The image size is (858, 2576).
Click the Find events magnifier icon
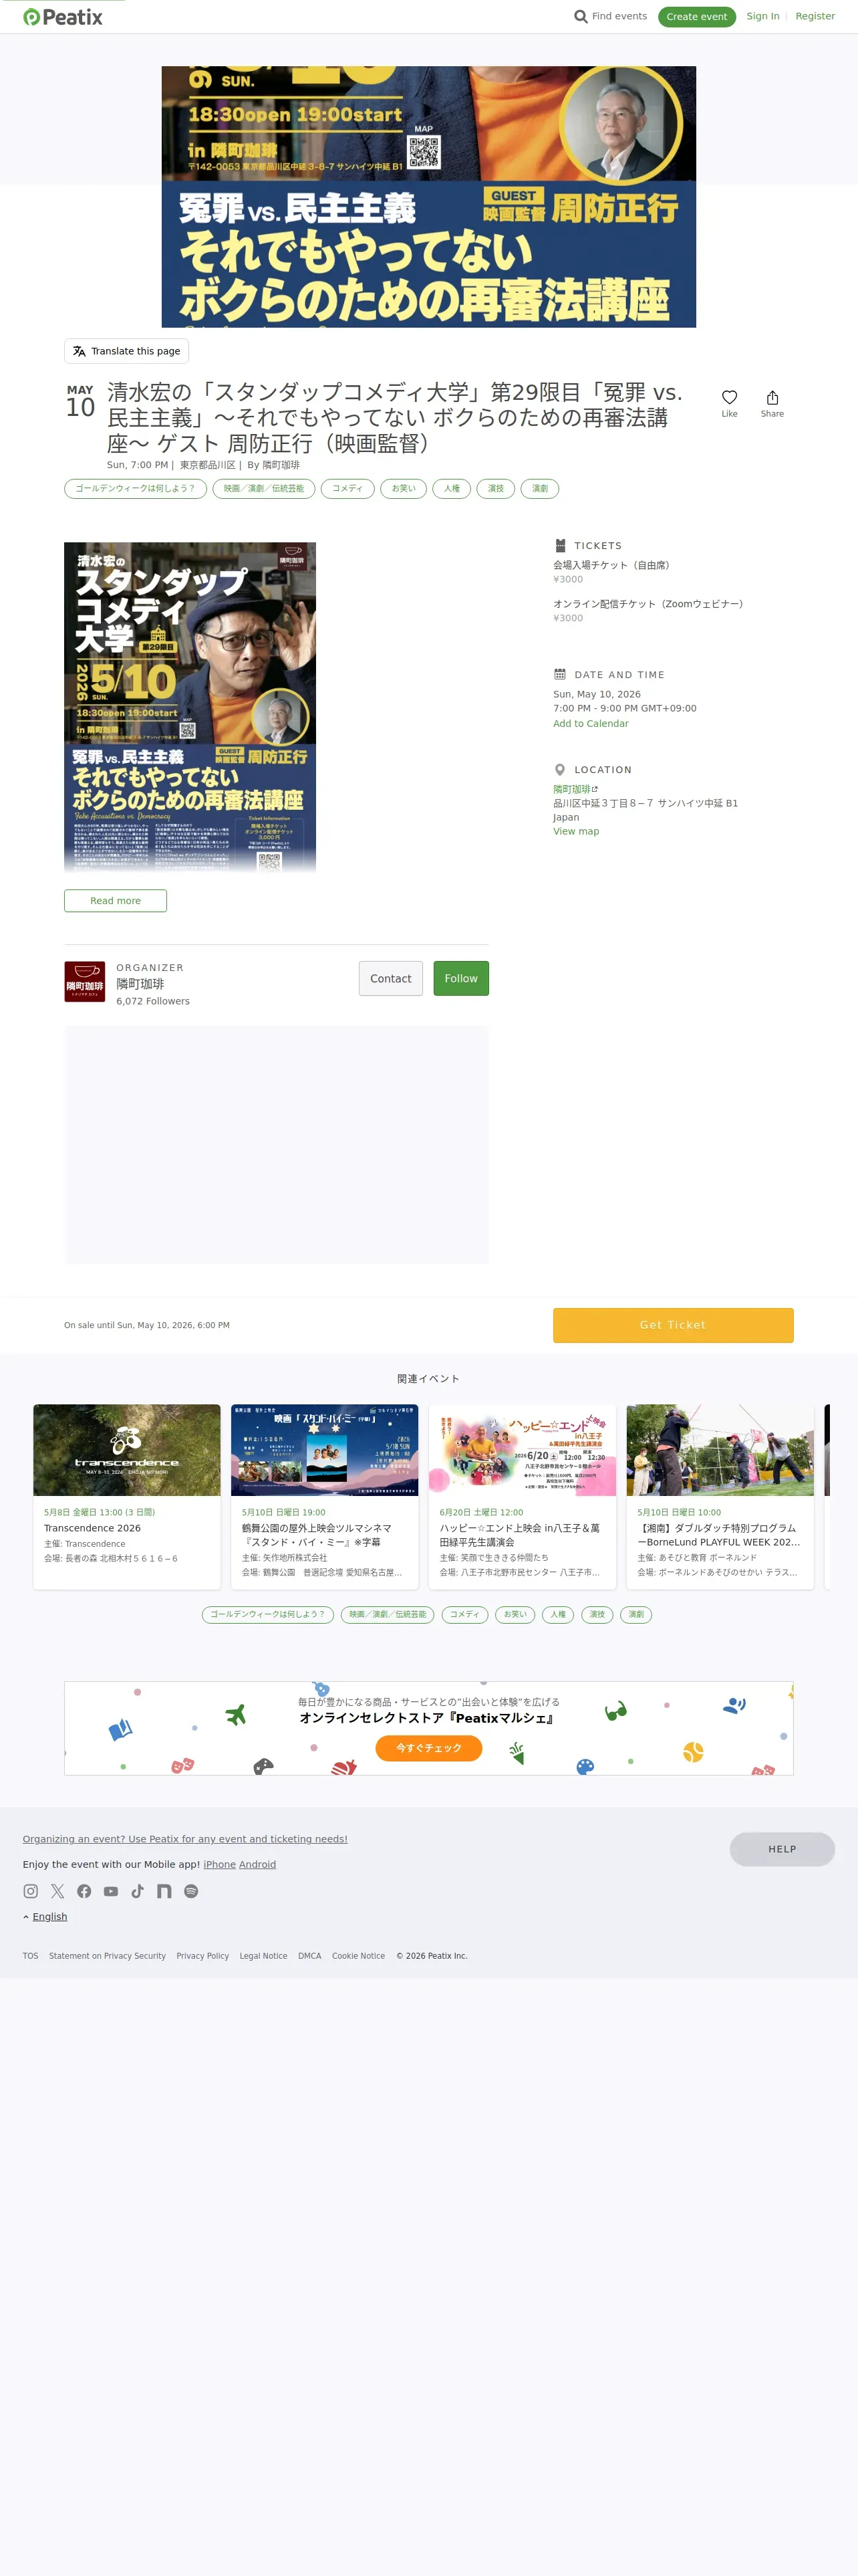(x=580, y=17)
